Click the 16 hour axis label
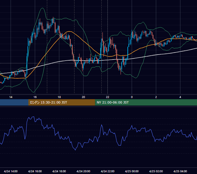 (35, 97)
